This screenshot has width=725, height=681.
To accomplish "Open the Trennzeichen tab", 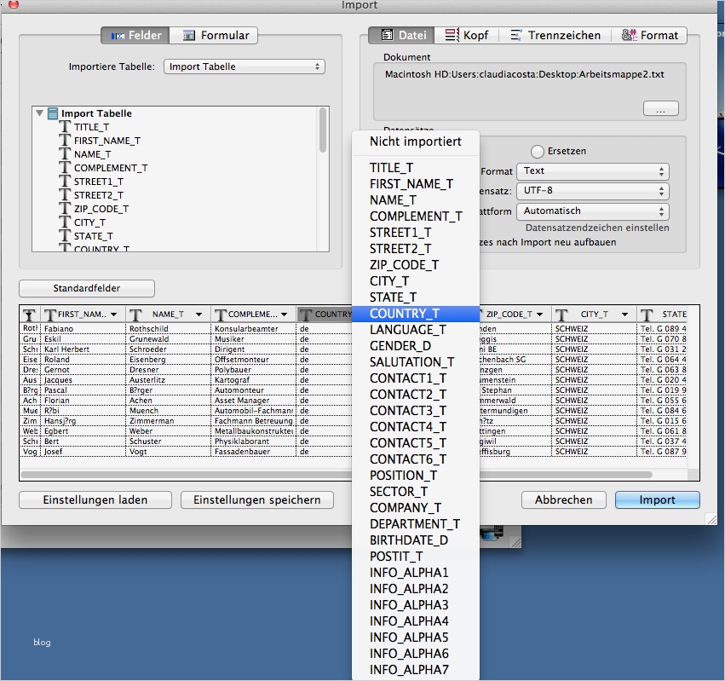I will (555, 35).
